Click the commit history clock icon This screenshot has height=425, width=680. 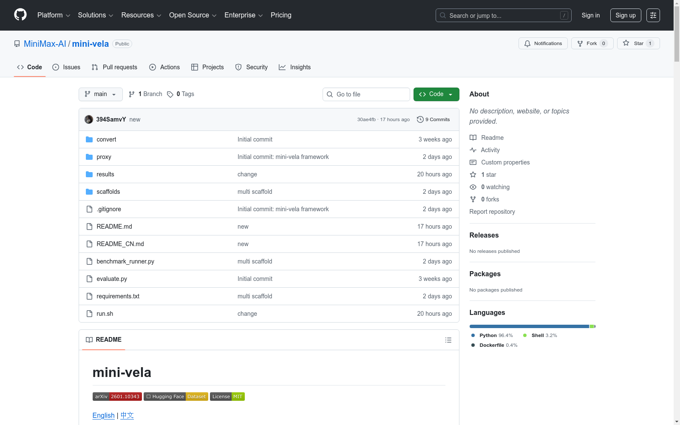pyautogui.click(x=420, y=119)
